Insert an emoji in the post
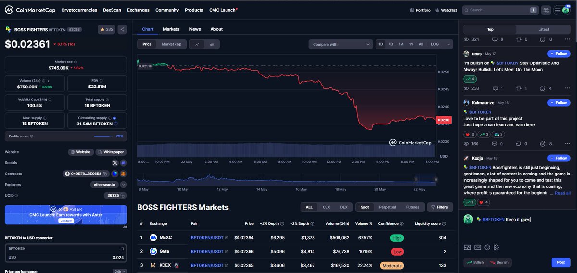 click(x=487, y=247)
